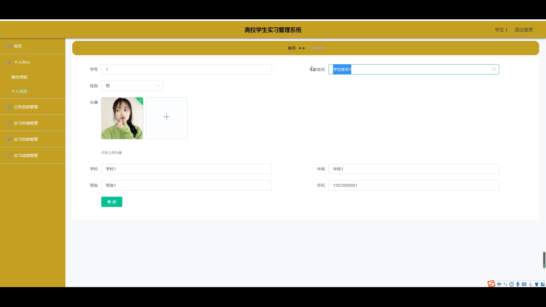Click the stamp icon beside 实习申请管理
Viewport: 546px width, 307px height.
coord(9,123)
